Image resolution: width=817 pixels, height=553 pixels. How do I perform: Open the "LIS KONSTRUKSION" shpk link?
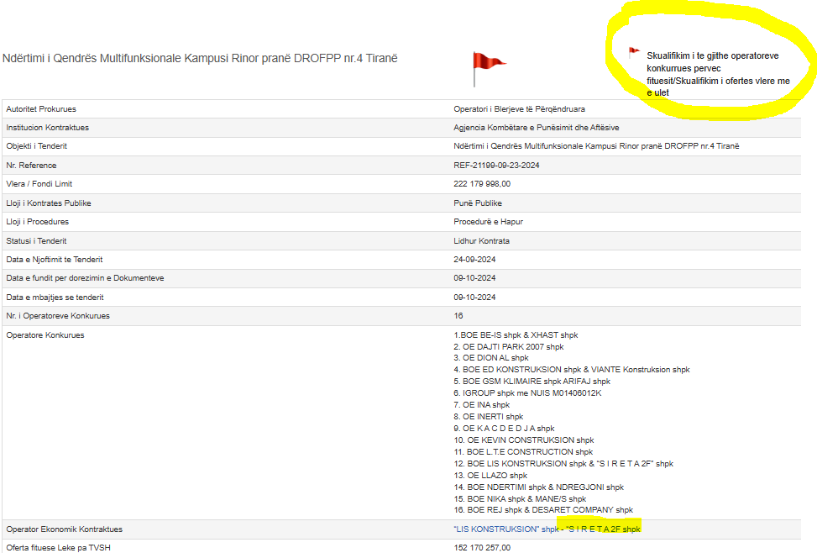coord(505,529)
